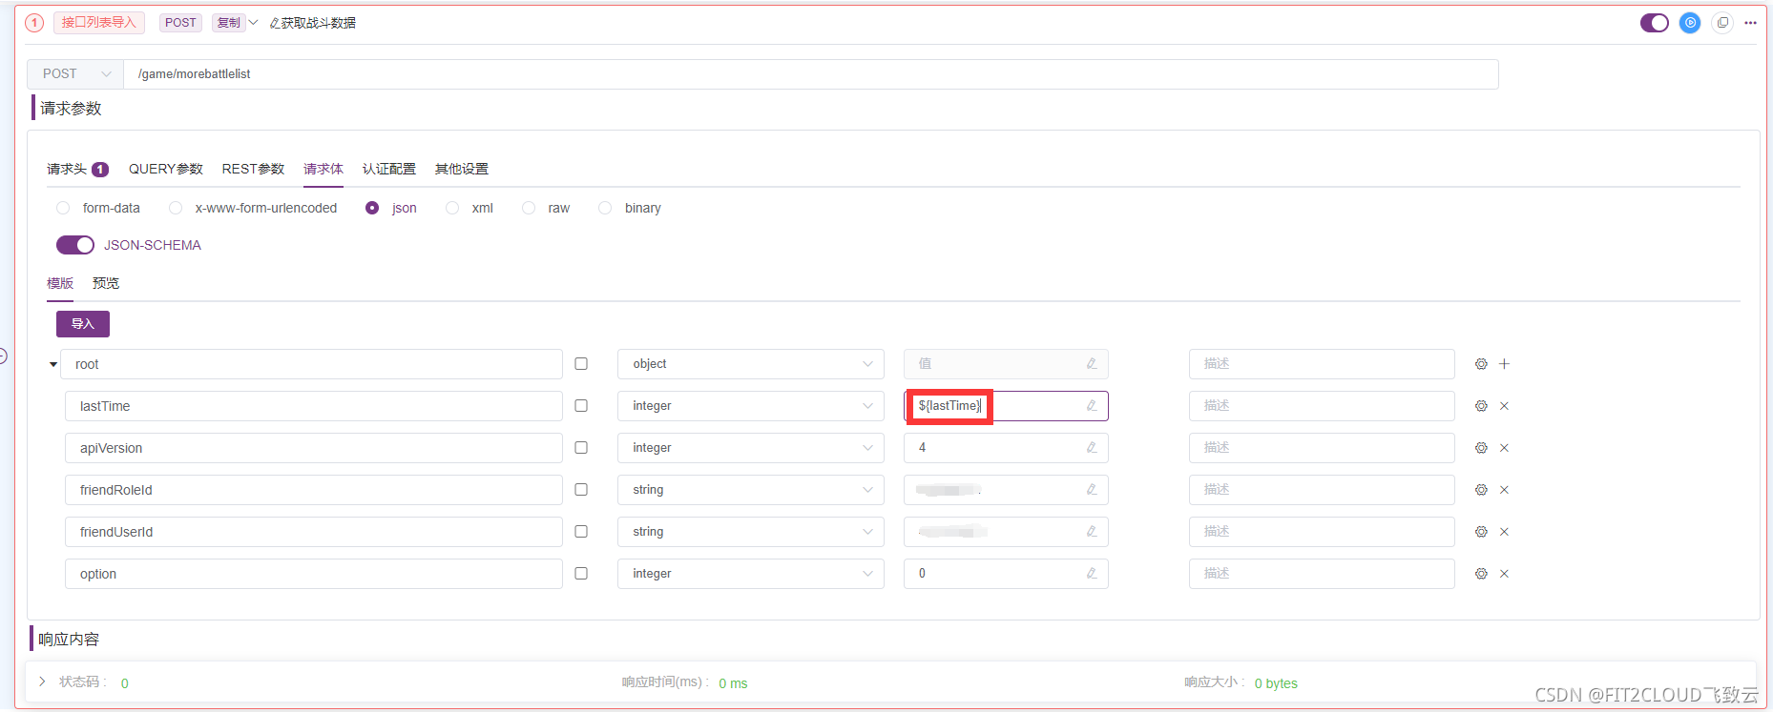Switch to the REST参数 tab
Viewport: 1773px width, 712px height.
pyautogui.click(x=254, y=169)
